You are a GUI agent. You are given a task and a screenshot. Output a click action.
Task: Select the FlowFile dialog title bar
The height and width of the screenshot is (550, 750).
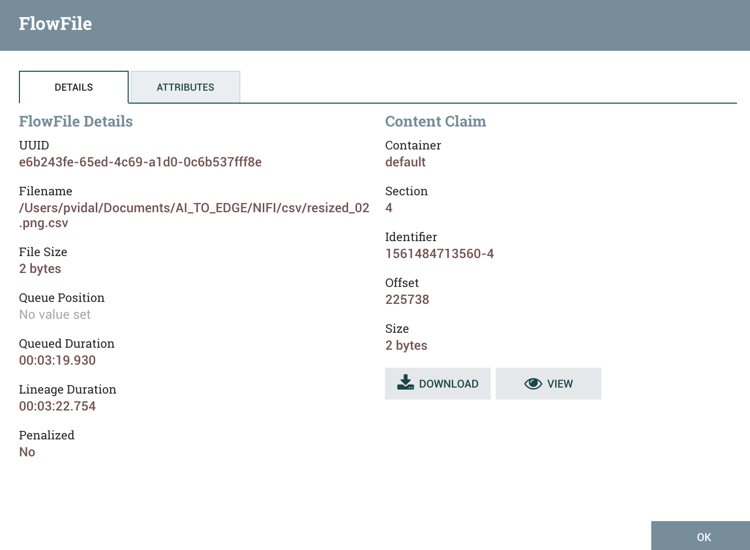pyautogui.click(x=55, y=23)
